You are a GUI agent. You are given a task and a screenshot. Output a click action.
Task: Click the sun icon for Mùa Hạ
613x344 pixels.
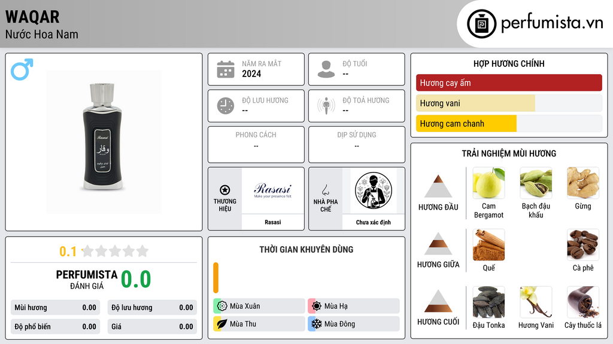point(317,306)
